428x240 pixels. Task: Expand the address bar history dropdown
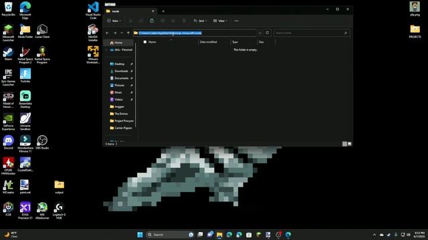[260, 33]
